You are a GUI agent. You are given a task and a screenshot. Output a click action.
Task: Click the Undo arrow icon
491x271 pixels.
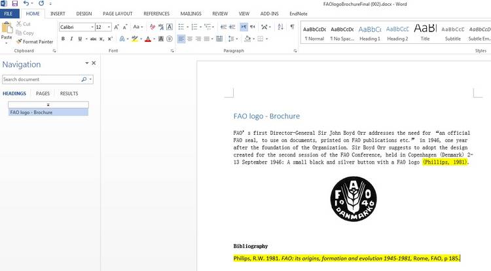click(x=26, y=4)
